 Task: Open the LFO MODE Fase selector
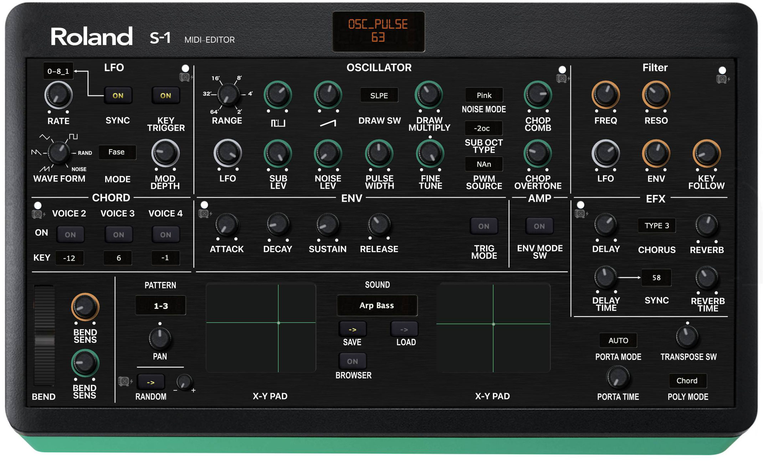tap(117, 152)
